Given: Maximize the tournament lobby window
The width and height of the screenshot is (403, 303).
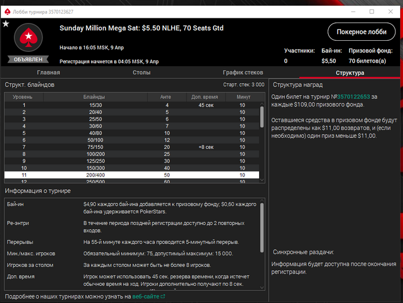Looking at the screenshot, I should 372,11.
